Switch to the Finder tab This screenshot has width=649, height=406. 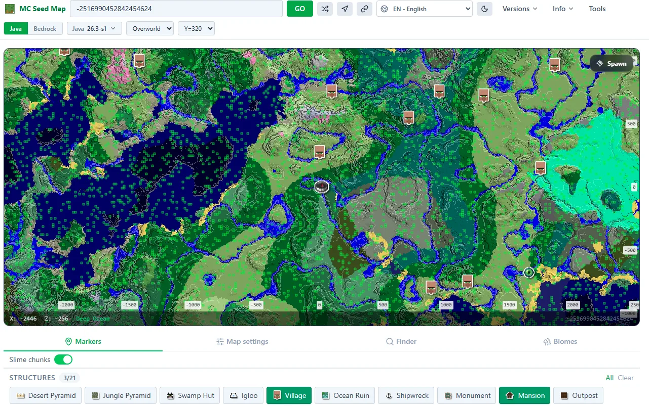[401, 341]
